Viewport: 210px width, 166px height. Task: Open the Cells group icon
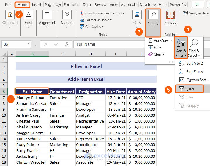pyautogui.click(x=137, y=14)
